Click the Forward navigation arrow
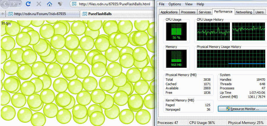Viewport: 267px width, 126px height. [14, 4]
